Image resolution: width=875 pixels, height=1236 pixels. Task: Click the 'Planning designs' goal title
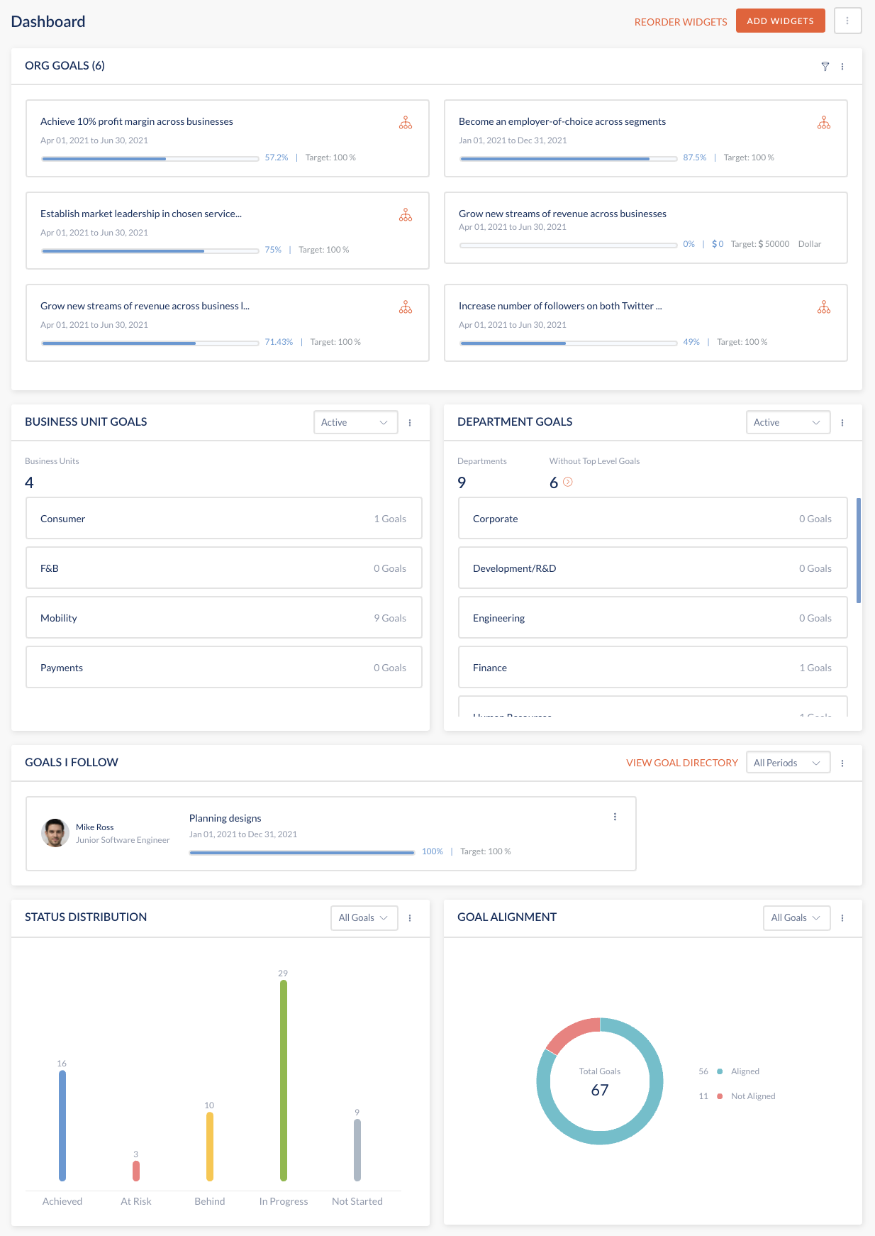point(225,818)
